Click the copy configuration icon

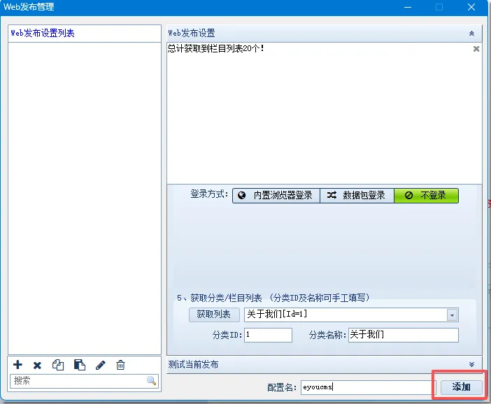(x=58, y=365)
